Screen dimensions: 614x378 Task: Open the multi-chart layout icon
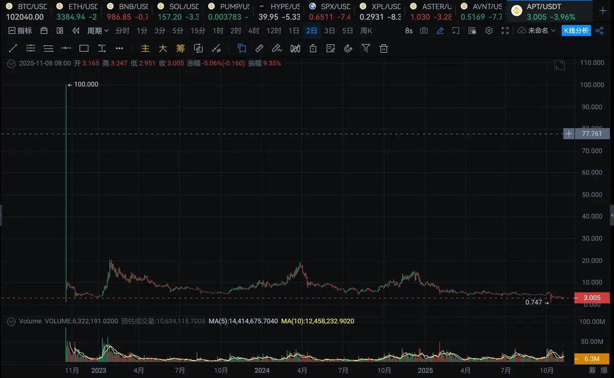tap(60, 31)
